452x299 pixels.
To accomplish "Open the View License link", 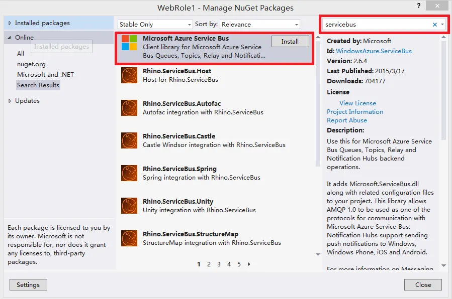I will pos(357,103).
